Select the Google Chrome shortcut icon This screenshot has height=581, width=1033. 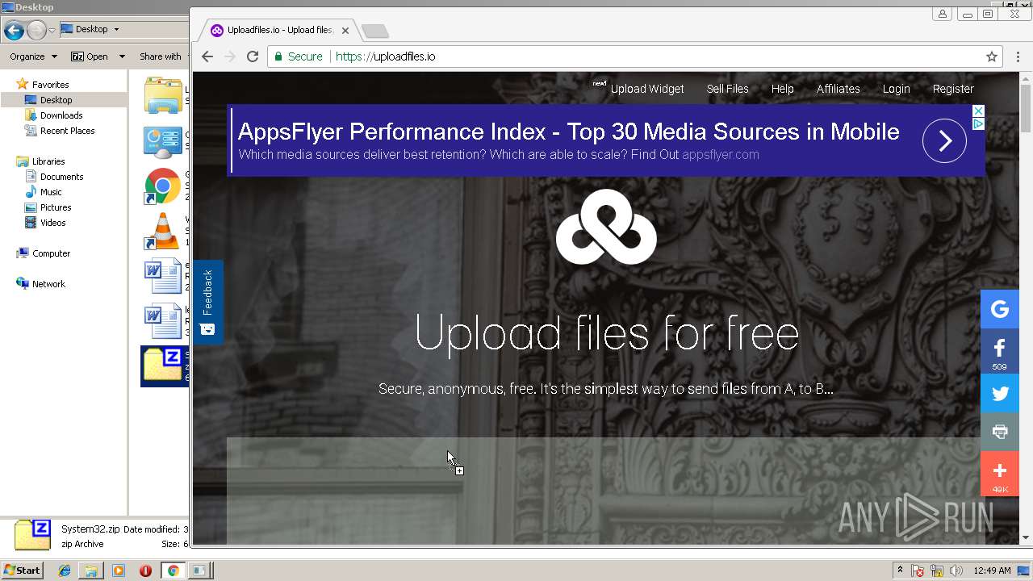click(x=163, y=186)
